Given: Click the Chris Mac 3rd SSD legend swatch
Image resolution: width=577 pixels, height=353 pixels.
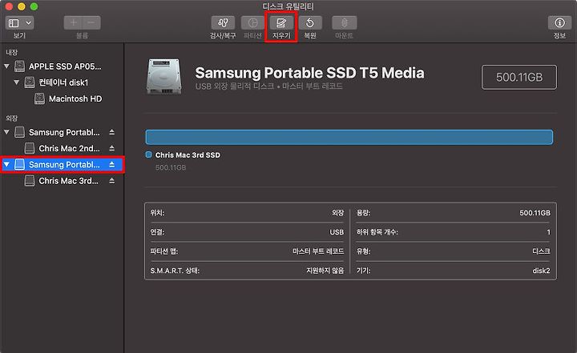Looking at the screenshot, I should tap(149, 154).
